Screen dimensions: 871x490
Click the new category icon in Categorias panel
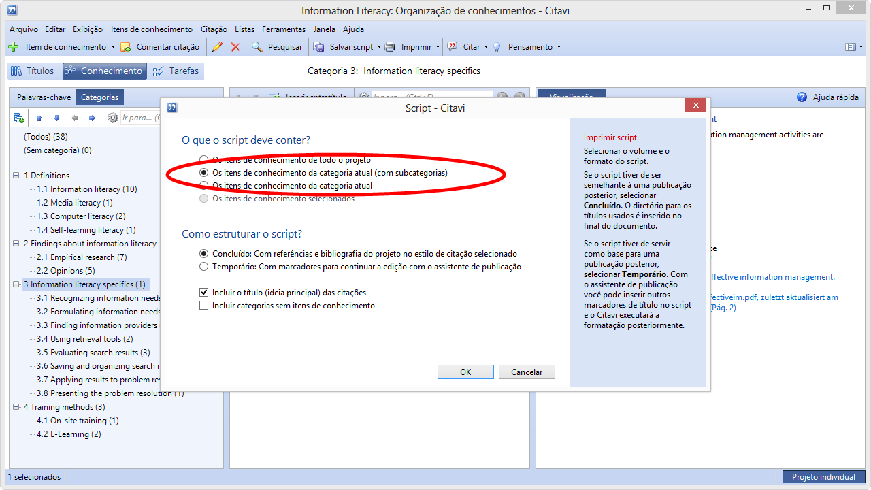(19, 118)
